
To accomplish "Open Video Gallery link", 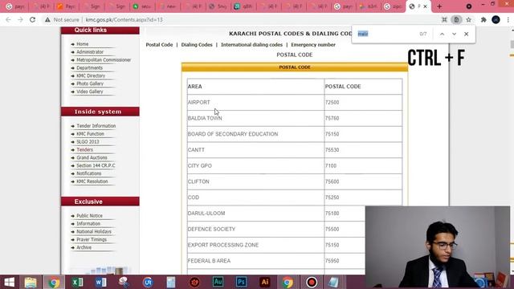I will pyautogui.click(x=89, y=92).
